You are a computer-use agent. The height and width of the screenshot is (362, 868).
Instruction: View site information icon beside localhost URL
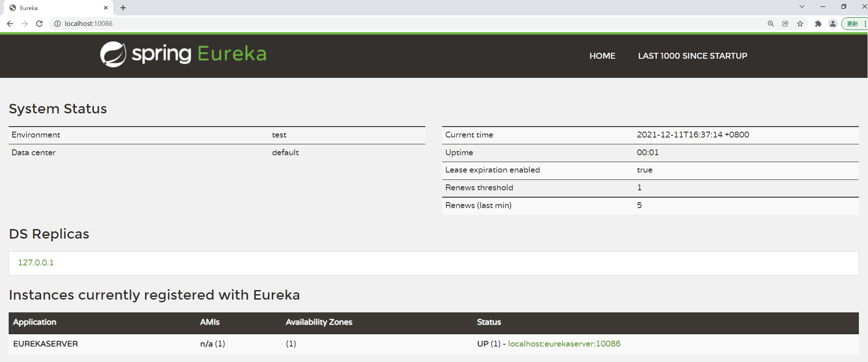(x=57, y=24)
